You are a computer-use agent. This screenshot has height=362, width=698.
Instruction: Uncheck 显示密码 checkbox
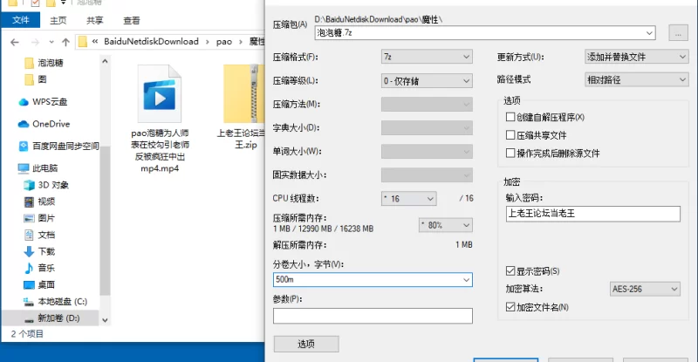click(510, 270)
